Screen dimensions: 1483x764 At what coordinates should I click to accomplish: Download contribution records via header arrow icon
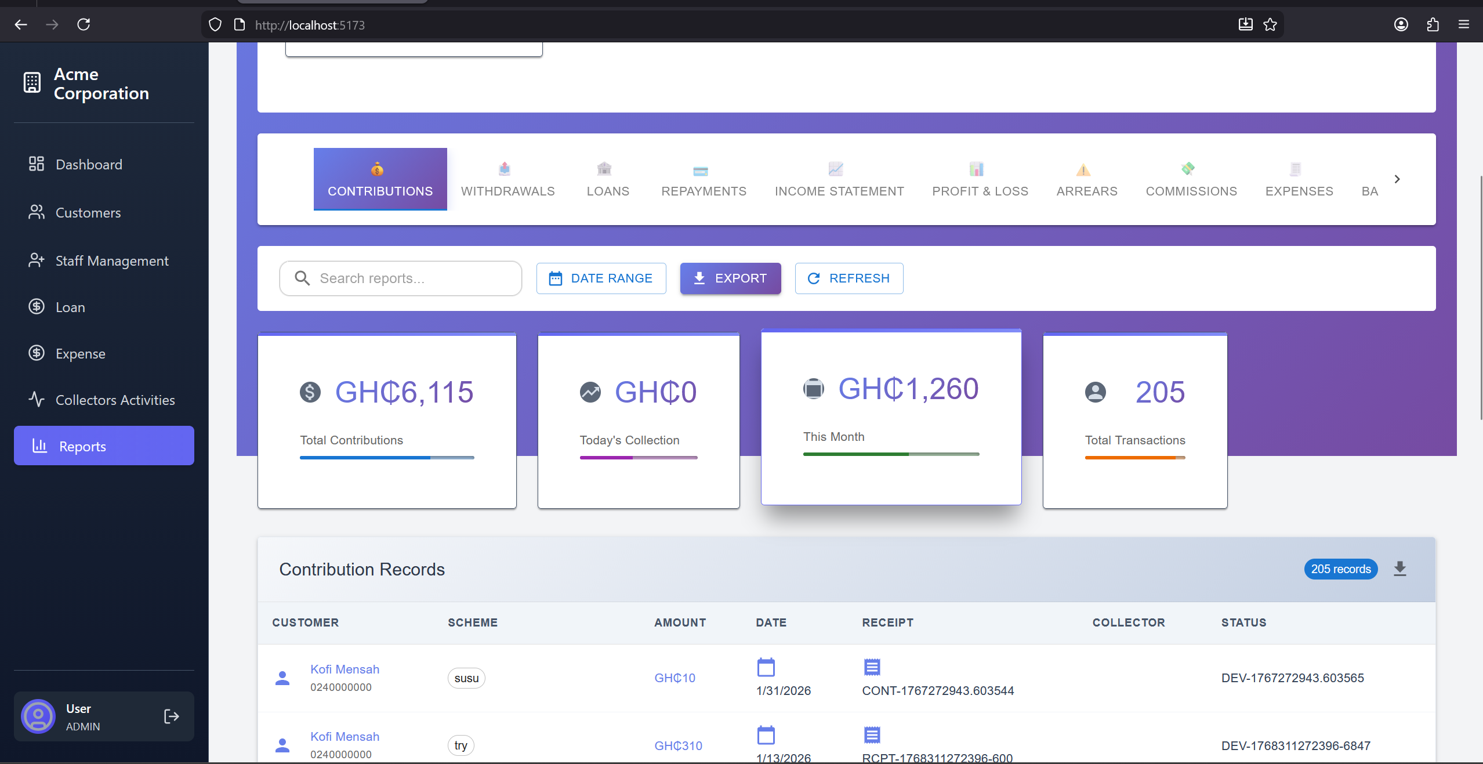tap(1399, 569)
